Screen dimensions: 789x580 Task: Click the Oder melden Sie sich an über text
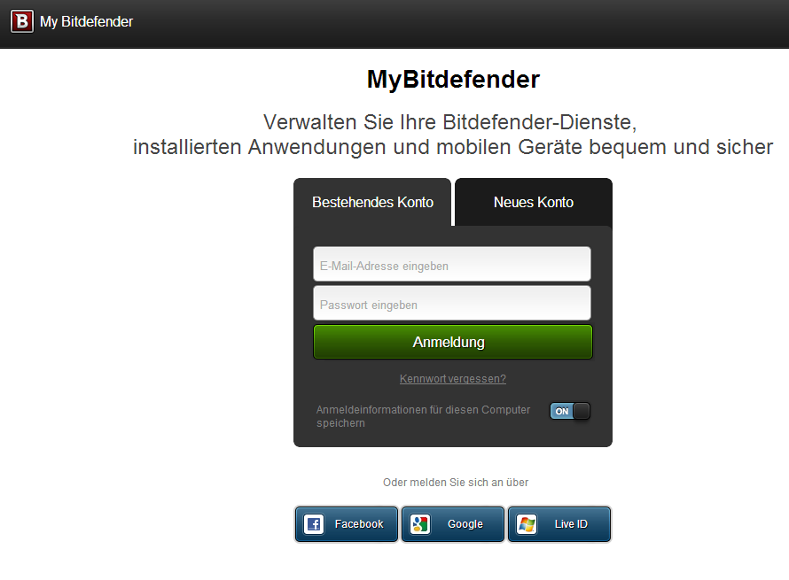[456, 483]
